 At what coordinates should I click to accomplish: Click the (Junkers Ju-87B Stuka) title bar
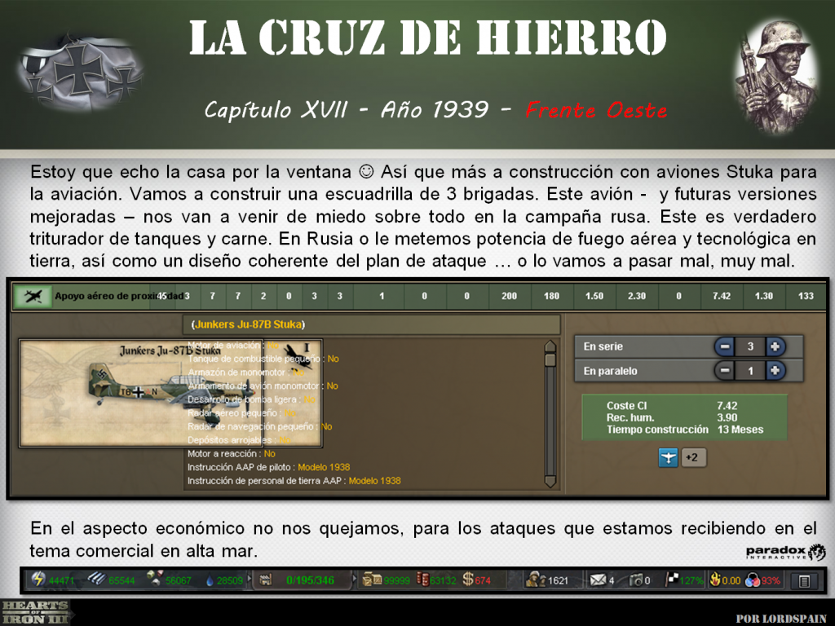pyautogui.click(x=372, y=324)
